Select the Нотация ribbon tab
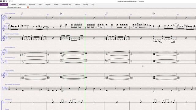This screenshot has height=110, width=196. (x=32, y=5)
